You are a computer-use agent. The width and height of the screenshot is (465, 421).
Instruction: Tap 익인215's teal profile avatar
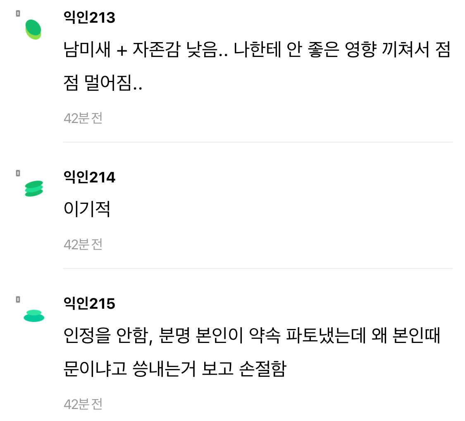pos(34,315)
